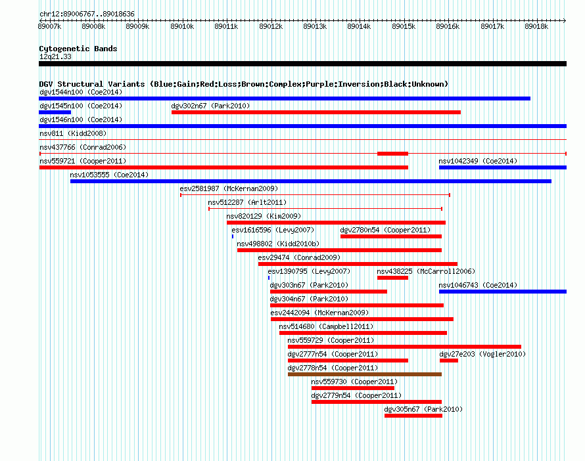Click the blue gain bar under dgv1544n100

285,99
